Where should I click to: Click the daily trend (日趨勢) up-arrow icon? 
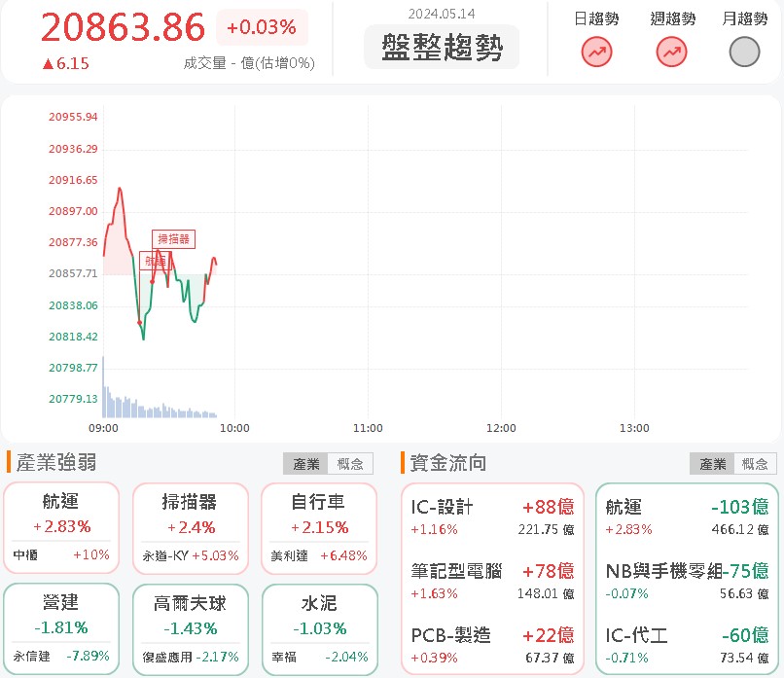pyautogui.click(x=596, y=52)
